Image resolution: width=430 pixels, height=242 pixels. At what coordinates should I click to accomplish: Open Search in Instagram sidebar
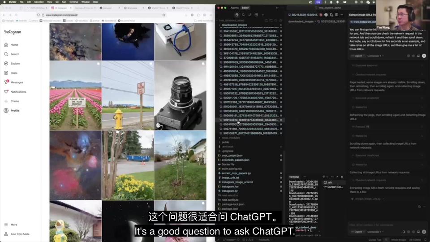click(x=12, y=54)
